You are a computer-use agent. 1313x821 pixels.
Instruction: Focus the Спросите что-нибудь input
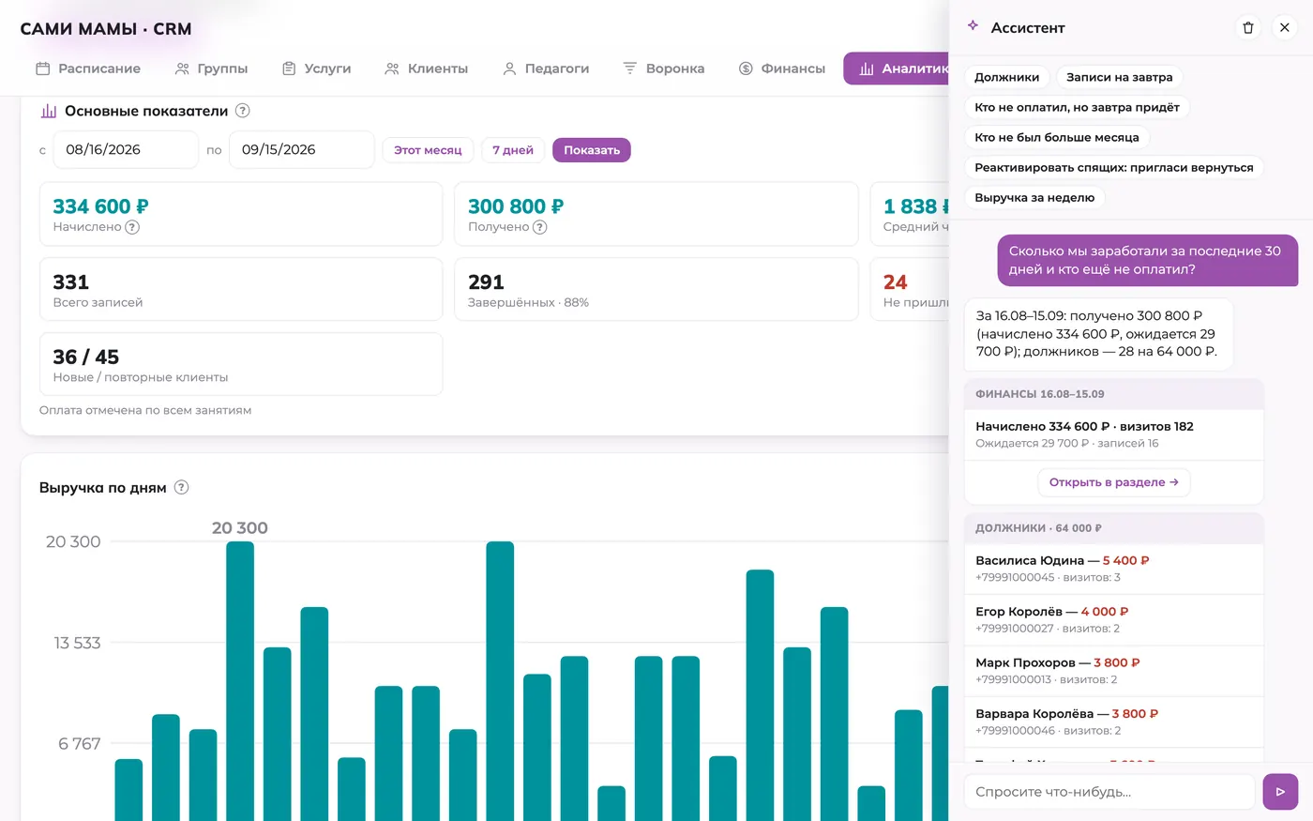1109,792
